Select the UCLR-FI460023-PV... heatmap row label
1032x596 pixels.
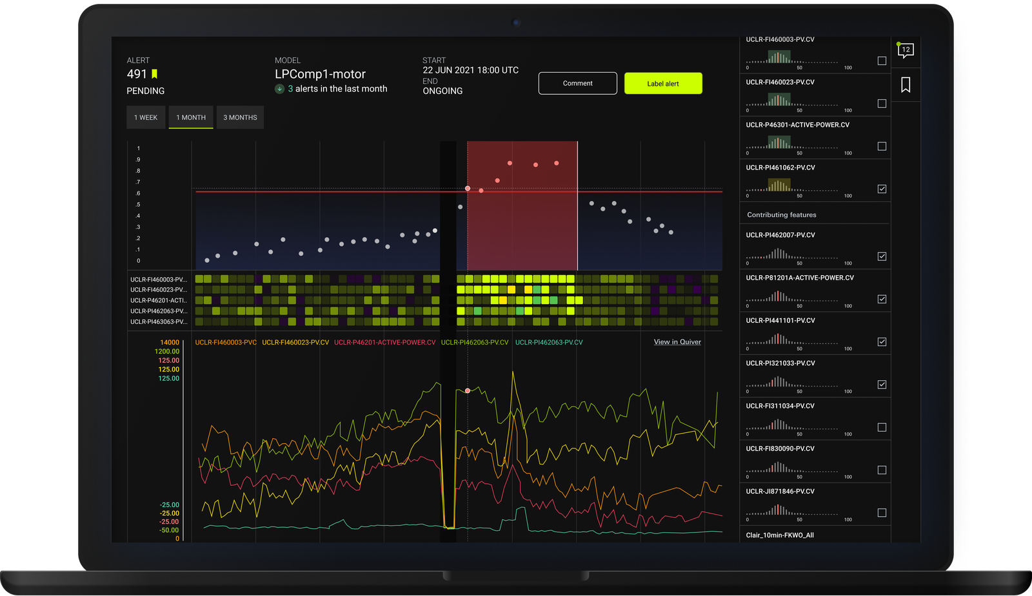tap(159, 290)
